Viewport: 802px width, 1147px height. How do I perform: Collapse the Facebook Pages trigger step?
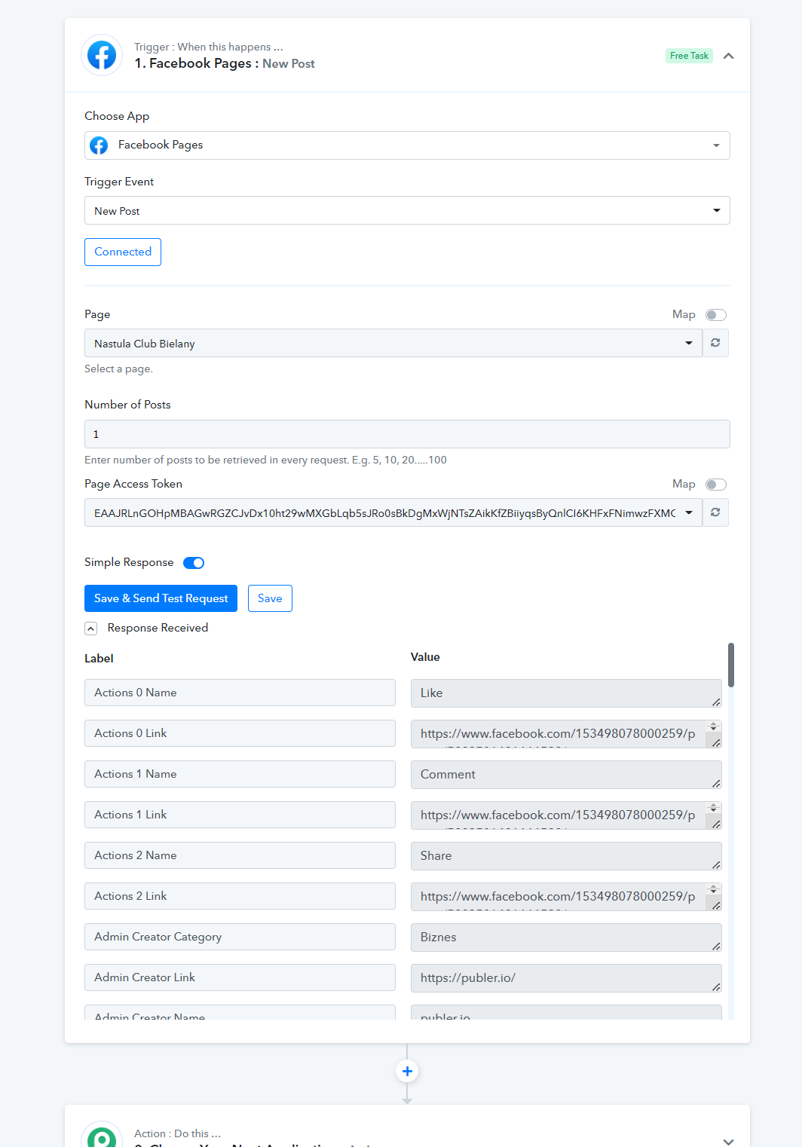tap(728, 56)
